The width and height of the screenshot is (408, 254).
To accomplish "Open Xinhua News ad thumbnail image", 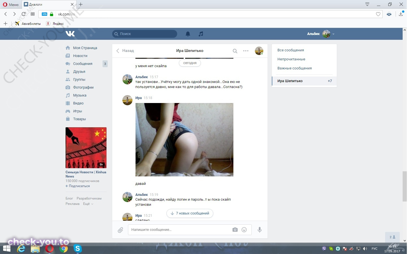I will [86, 148].
